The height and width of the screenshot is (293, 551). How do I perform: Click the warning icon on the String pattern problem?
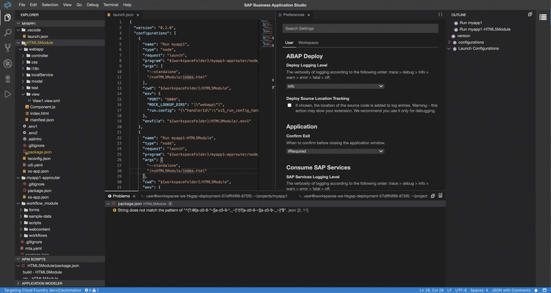(x=115, y=210)
